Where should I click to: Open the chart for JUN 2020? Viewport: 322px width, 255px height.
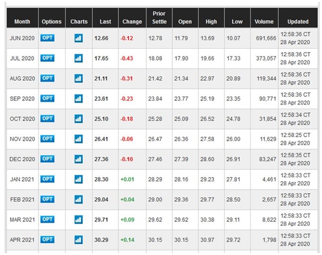coord(79,38)
